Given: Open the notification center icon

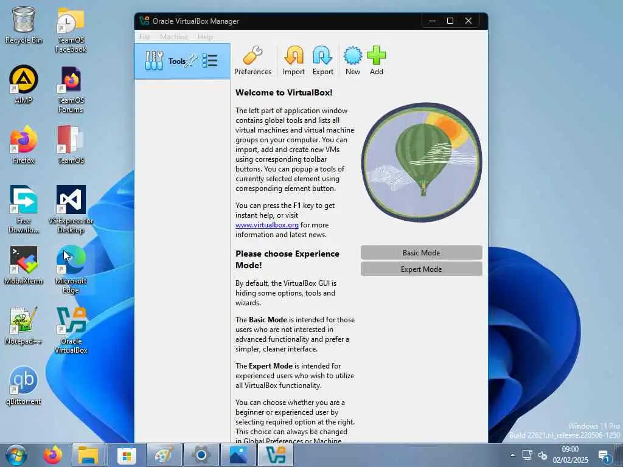Looking at the screenshot, I should [604, 456].
